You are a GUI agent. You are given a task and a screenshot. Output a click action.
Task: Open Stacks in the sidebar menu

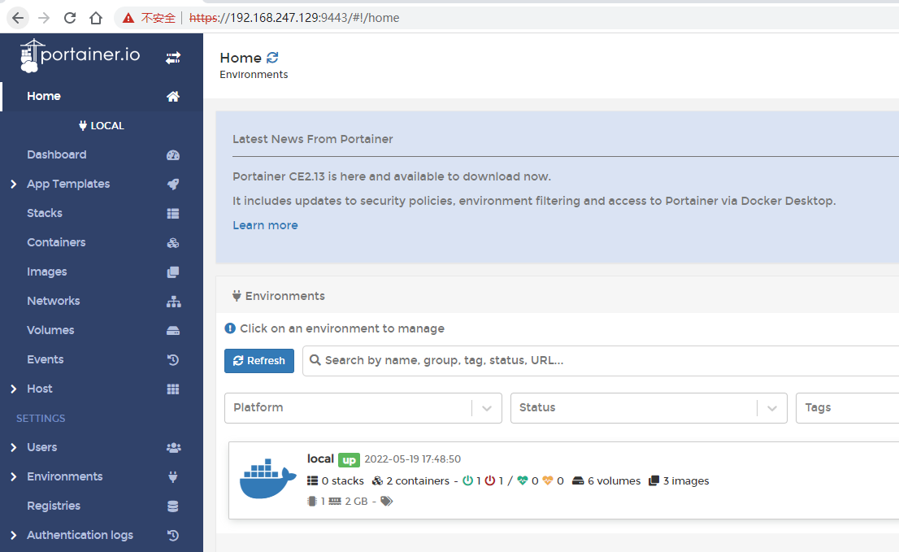coord(45,213)
